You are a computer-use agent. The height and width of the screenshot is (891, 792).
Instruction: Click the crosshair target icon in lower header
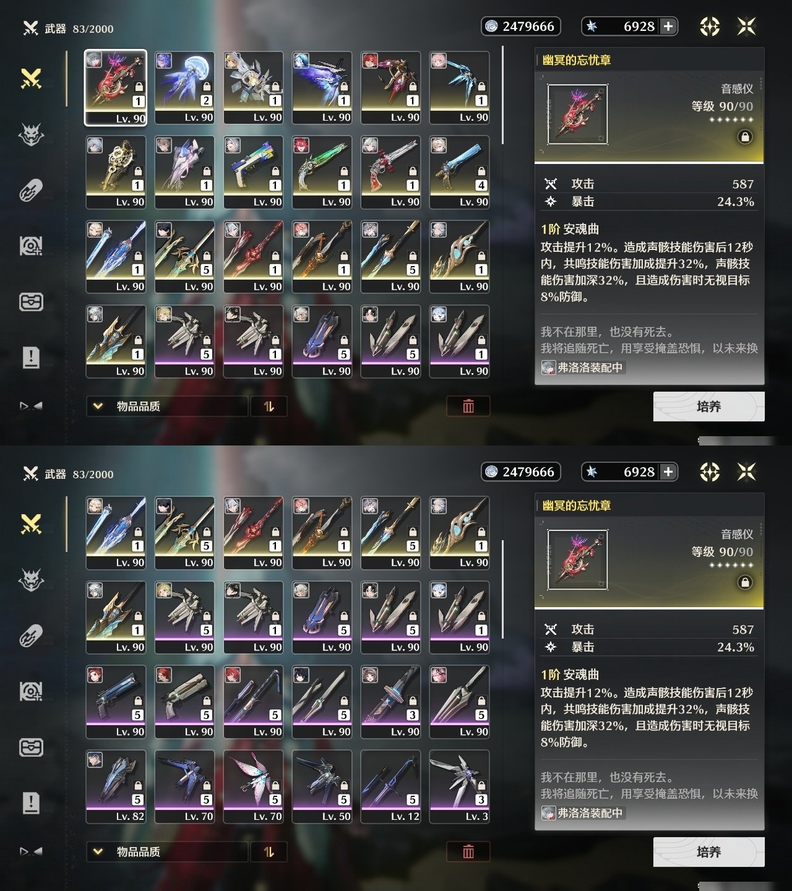[x=710, y=472]
